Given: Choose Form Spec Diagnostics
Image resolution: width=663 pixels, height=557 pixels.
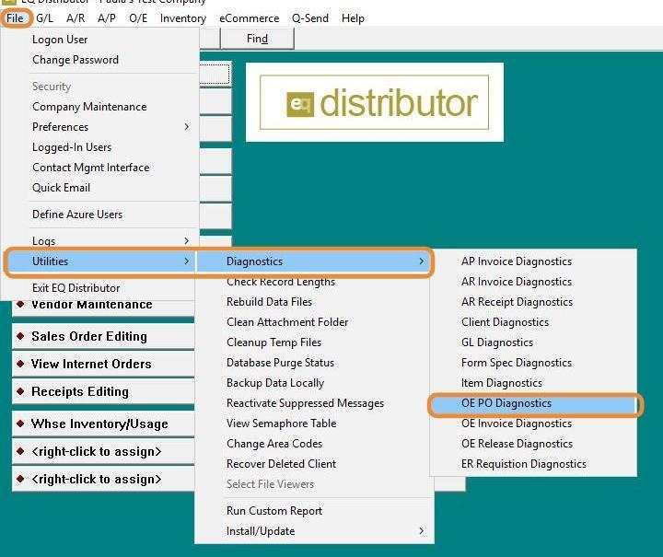Looking at the screenshot, I should tap(533, 363).
